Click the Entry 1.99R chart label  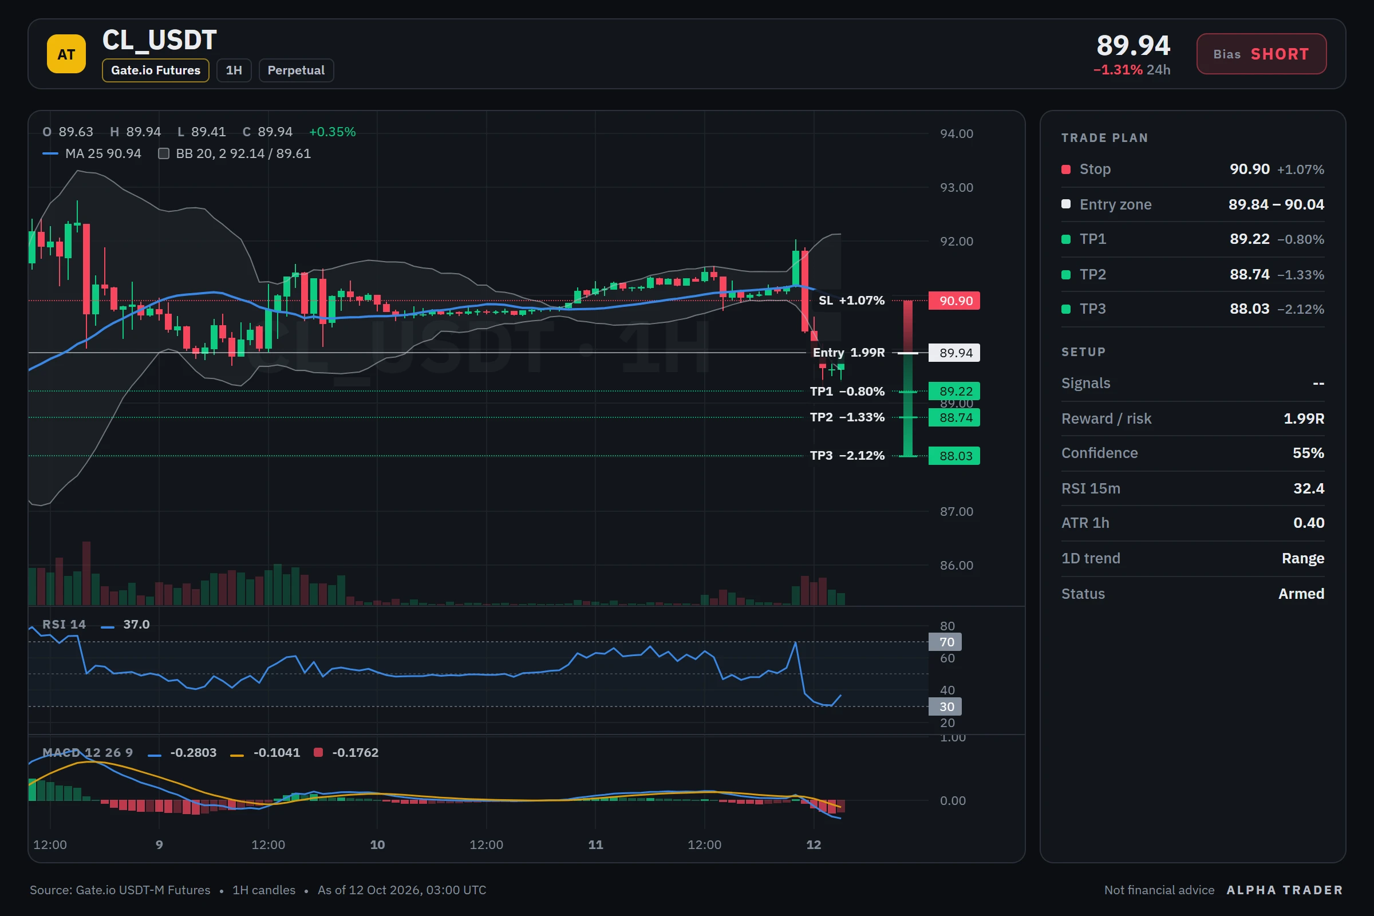pyautogui.click(x=848, y=352)
